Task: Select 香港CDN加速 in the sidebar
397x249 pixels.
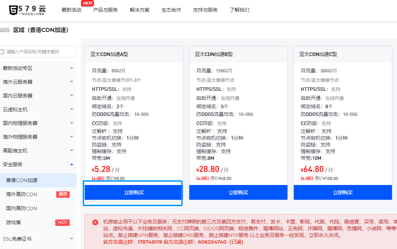Action: (22, 180)
